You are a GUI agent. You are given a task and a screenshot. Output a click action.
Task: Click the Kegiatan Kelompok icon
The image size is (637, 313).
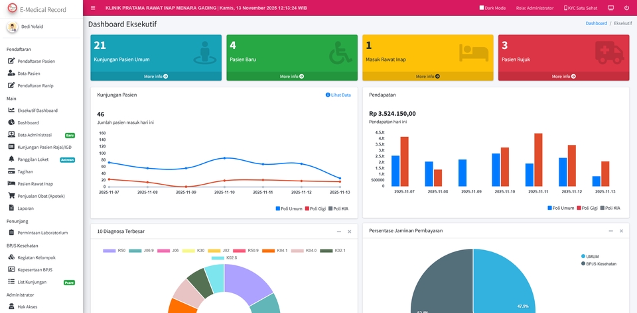(x=11, y=257)
